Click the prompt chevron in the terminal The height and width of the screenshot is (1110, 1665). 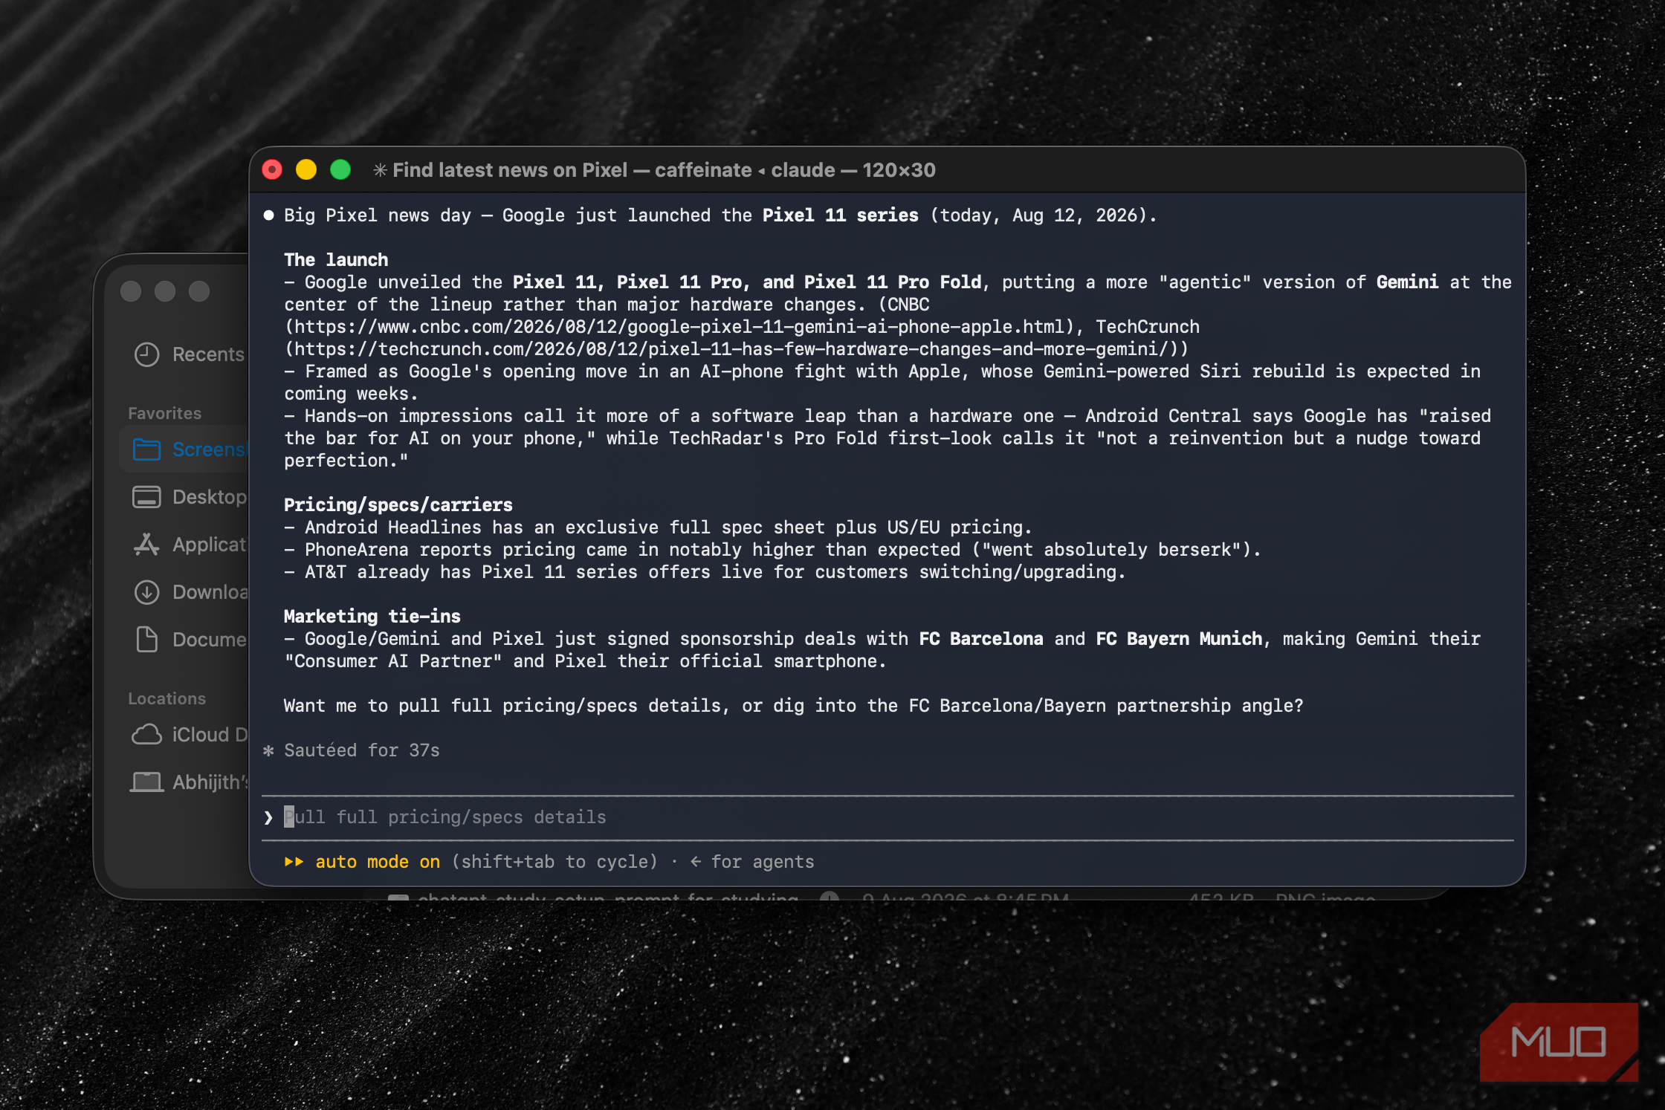(x=268, y=817)
